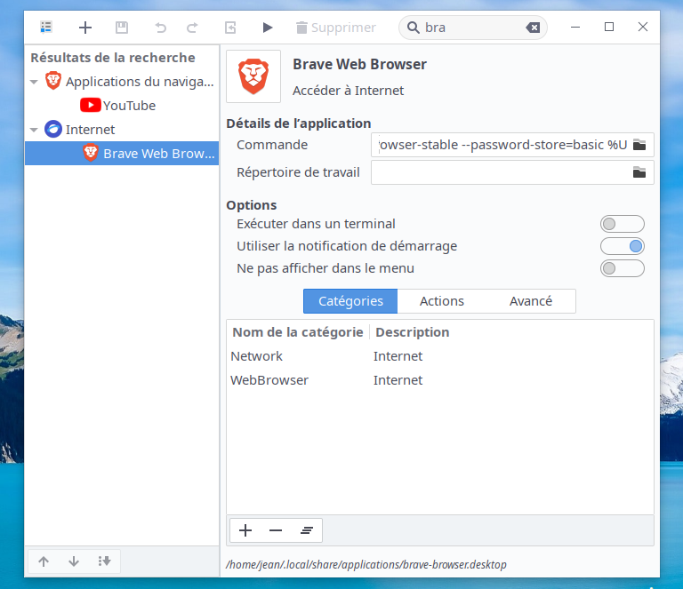Browse for command with folder icon
The width and height of the screenshot is (683, 589).
coord(639,145)
